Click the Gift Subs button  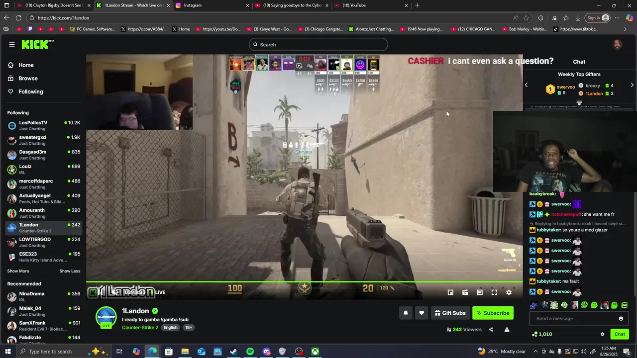450,313
